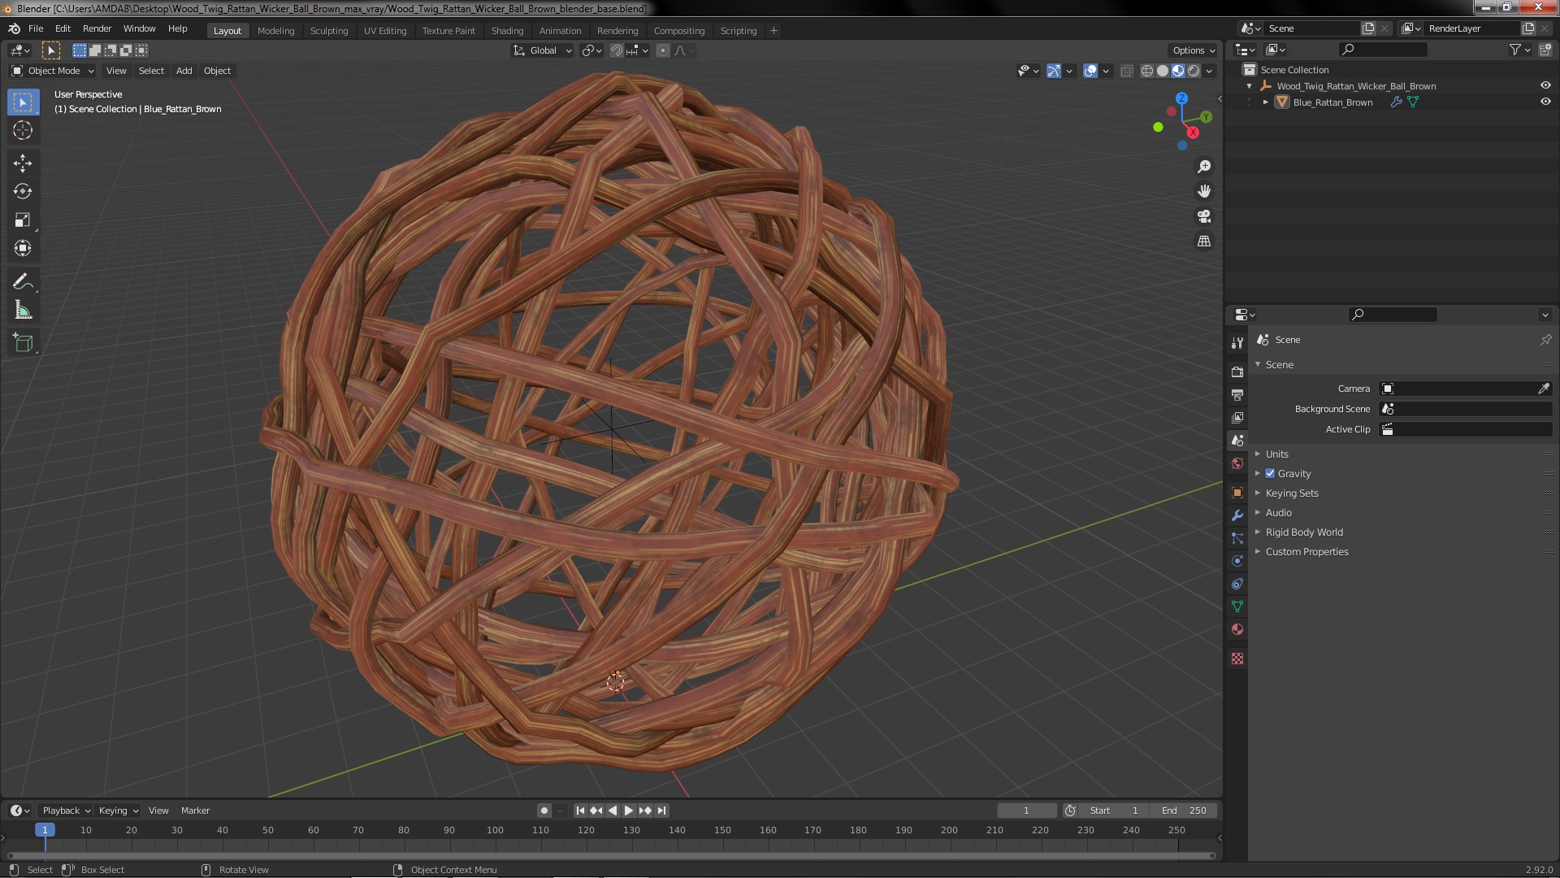Select the Scale tool
The height and width of the screenshot is (878, 1560).
(x=23, y=220)
